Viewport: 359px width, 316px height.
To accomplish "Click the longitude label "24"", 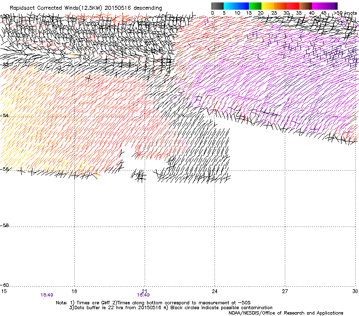I will pyautogui.click(x=214, y=291).
